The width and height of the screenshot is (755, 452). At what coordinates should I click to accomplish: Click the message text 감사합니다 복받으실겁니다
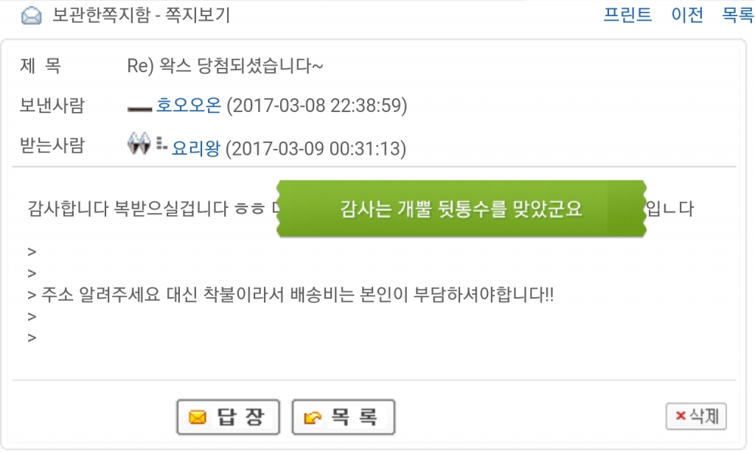[x=128, y=209]
